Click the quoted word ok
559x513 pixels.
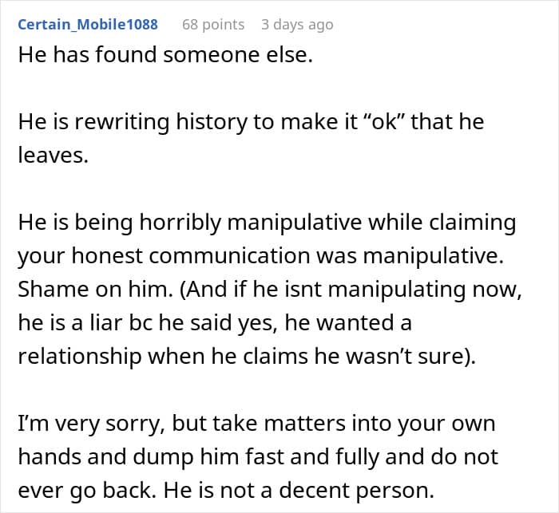tap(385, 122)
